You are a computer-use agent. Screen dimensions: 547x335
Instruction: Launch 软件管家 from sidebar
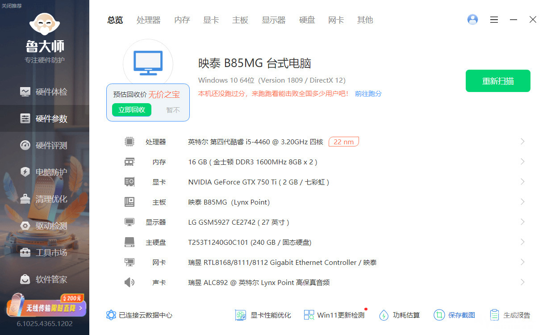click(x=44, y=280)
